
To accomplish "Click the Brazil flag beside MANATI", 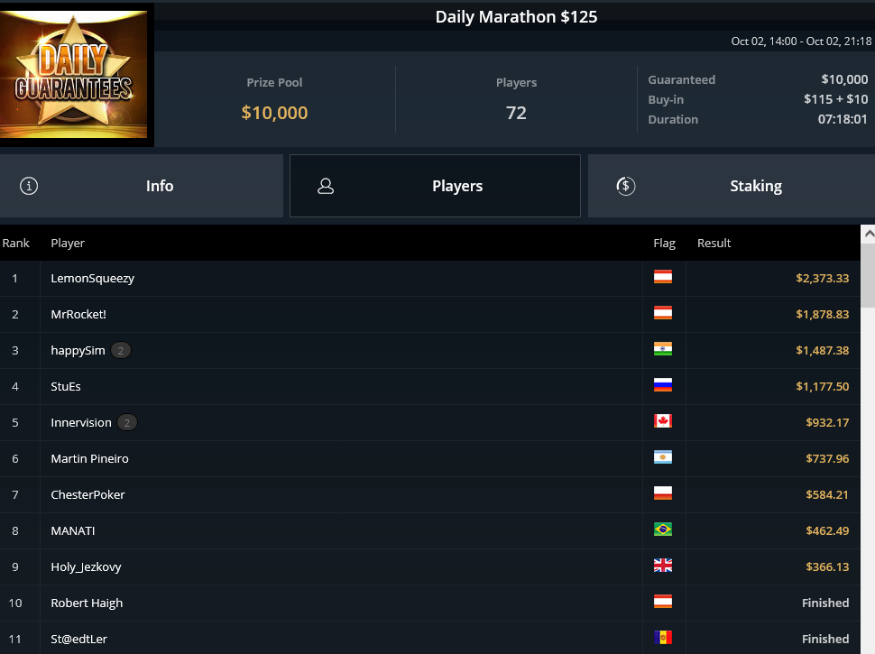I will point(662,530).
